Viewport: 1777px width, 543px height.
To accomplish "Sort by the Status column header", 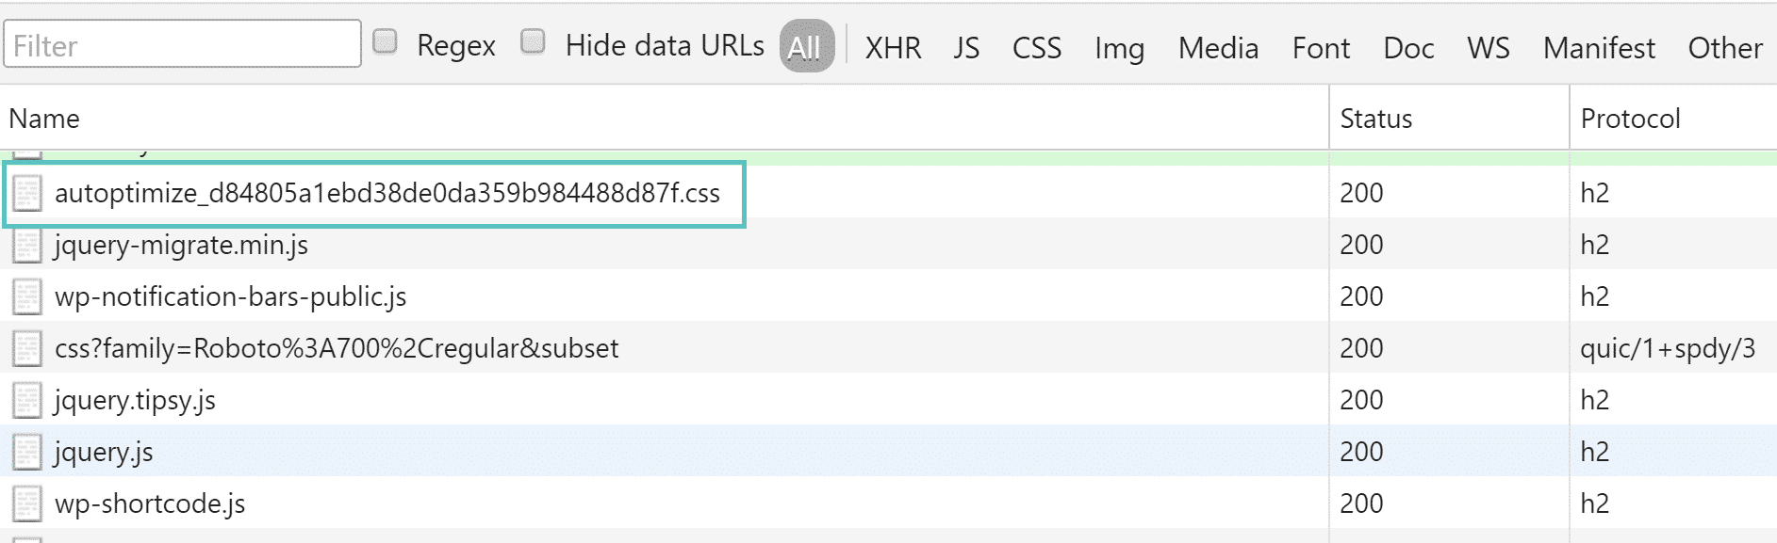I will click(x=1375, y=119).
